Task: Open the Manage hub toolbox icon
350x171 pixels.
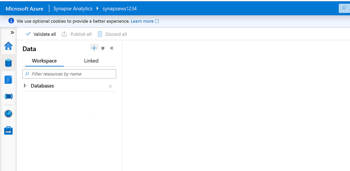Action: click(x=8, y=131)
